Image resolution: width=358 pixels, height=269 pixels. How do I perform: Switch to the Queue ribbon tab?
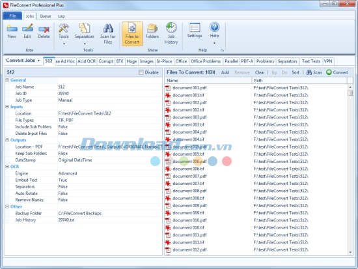[x=45, y=16]
